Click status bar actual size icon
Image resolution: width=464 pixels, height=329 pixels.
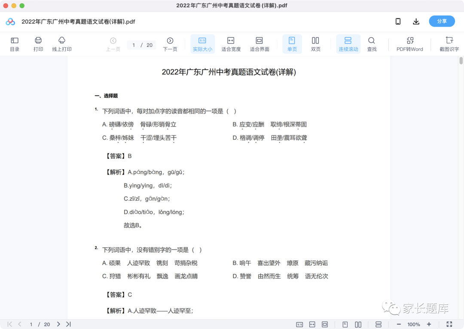pyautogui.click(x=299, y=325)
